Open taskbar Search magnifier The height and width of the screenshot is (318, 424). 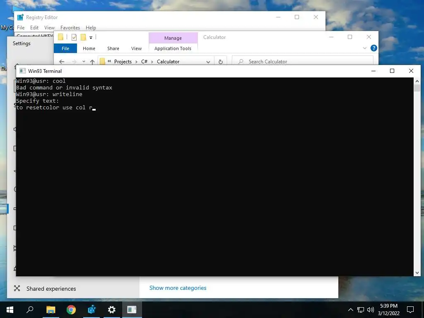tap(30, 310)
